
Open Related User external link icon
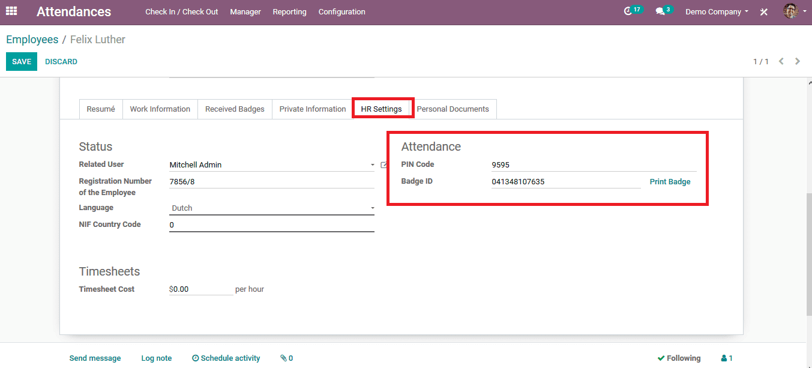[383, 164]
